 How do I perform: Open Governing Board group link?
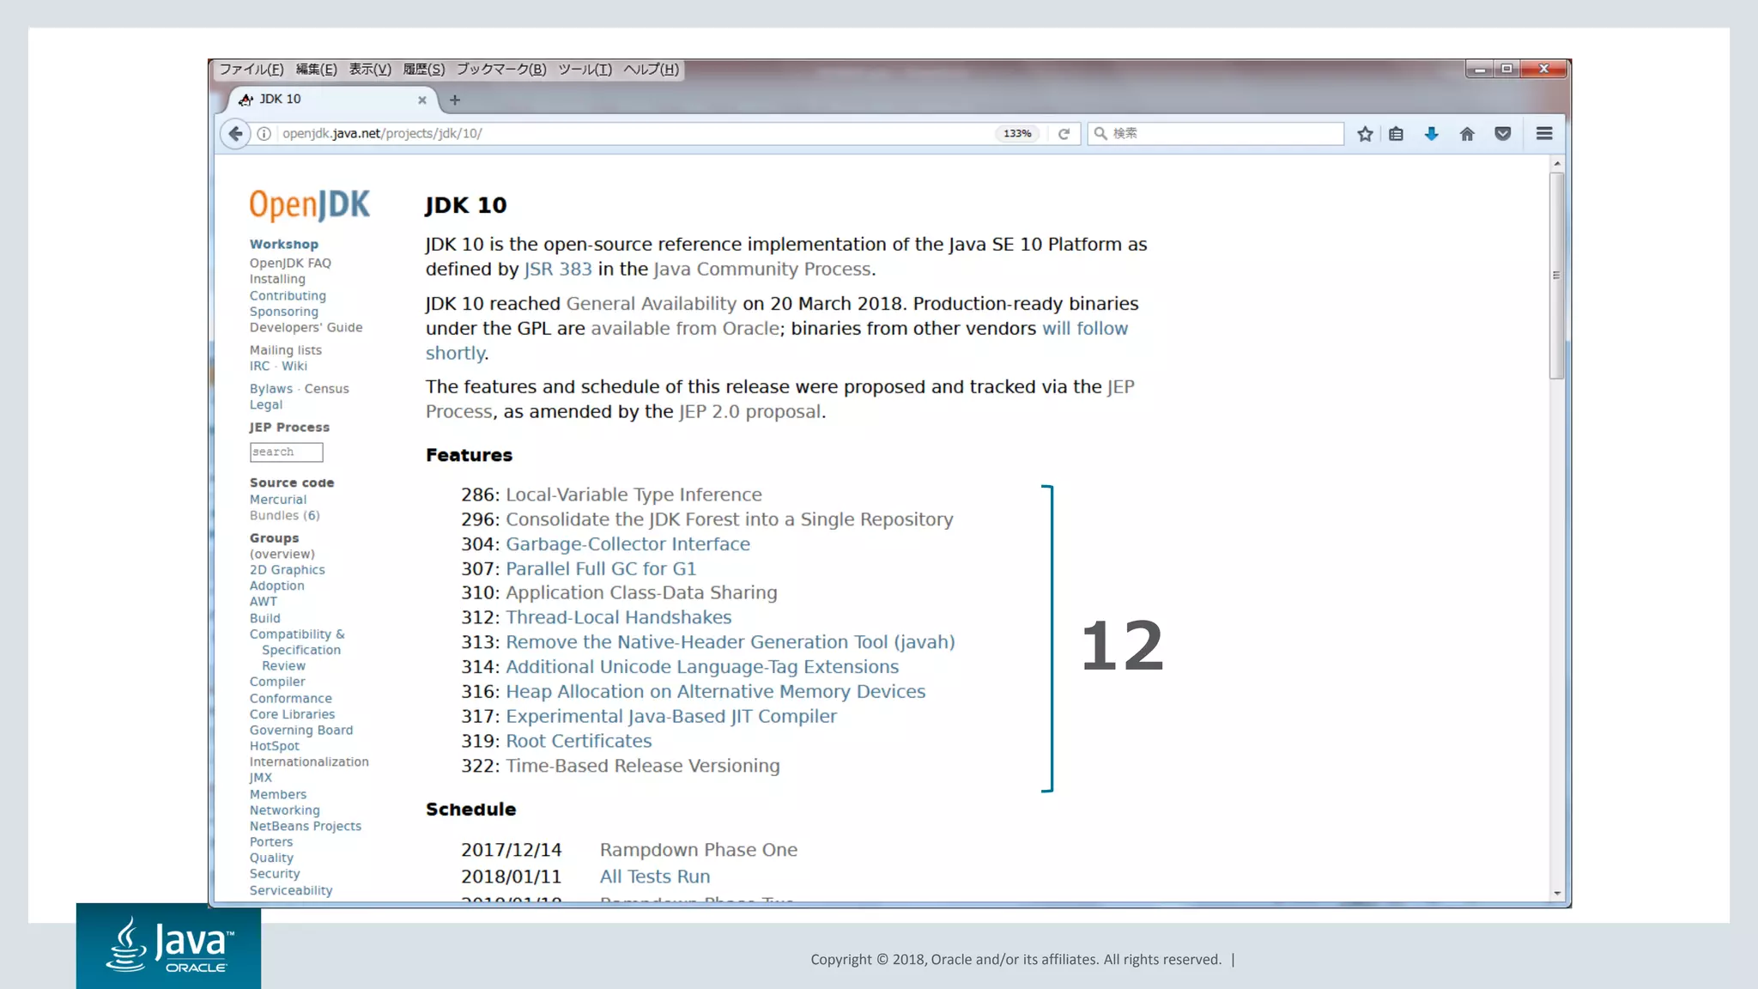[x=301, y=731]
